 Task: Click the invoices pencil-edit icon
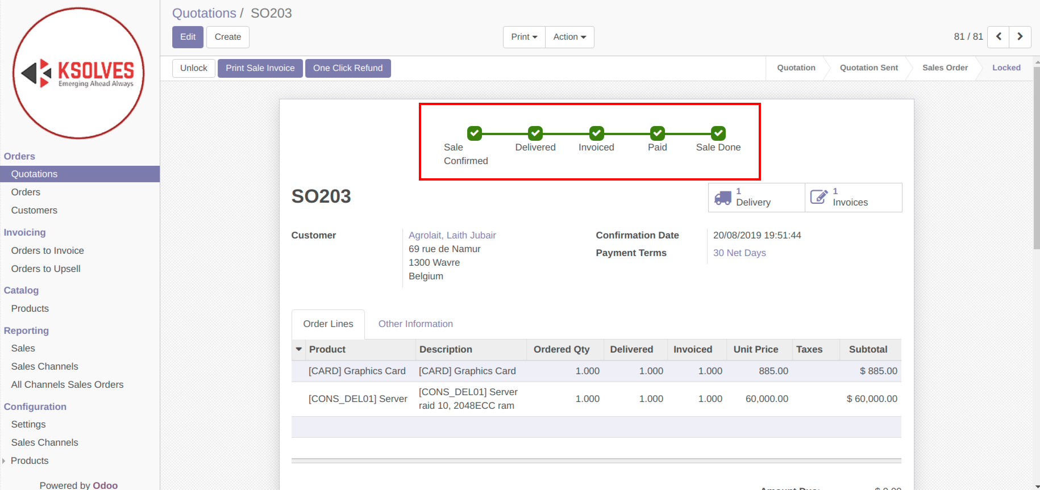[818, 197]
